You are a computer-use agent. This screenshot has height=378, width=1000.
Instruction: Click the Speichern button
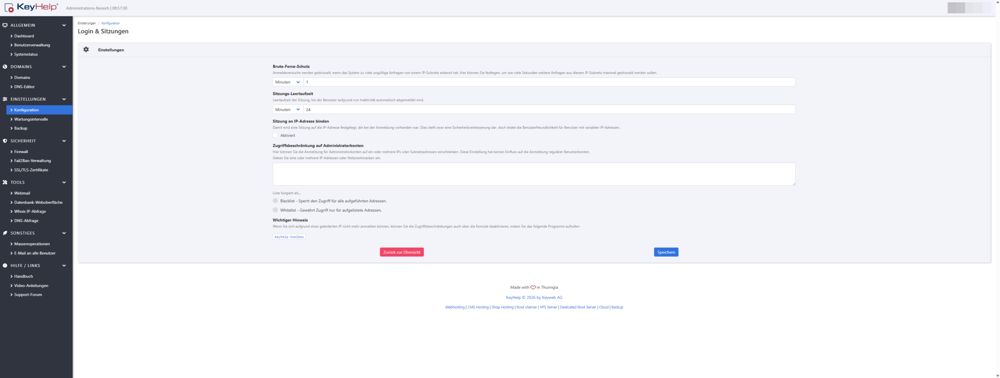666,252
